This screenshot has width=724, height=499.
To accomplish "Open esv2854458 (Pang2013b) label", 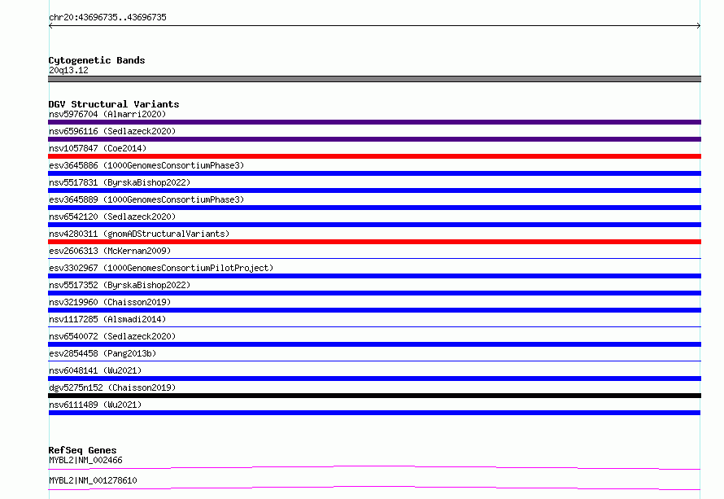I will click(102, 353).
